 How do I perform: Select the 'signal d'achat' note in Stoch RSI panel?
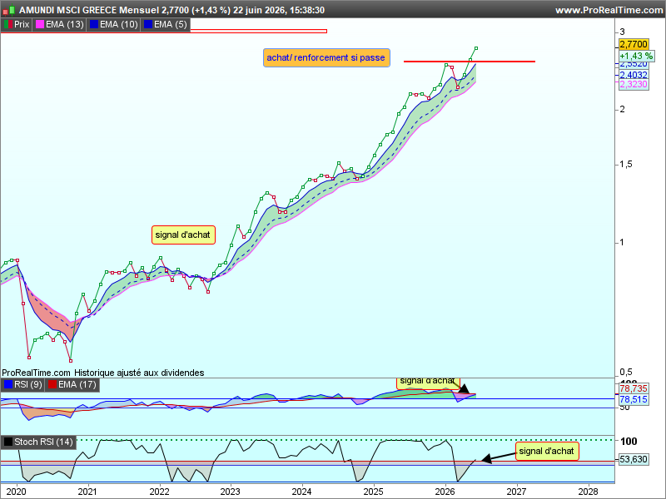tap(547, 451)
